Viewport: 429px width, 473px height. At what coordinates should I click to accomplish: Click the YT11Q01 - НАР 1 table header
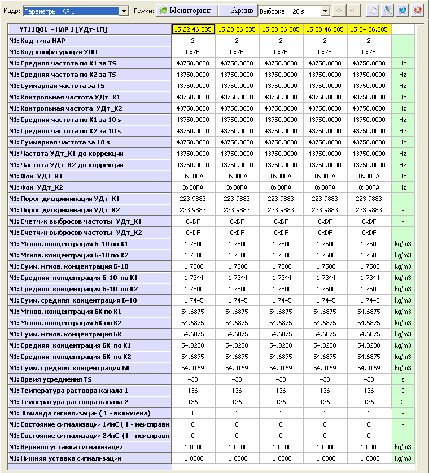tap(90, 29)
